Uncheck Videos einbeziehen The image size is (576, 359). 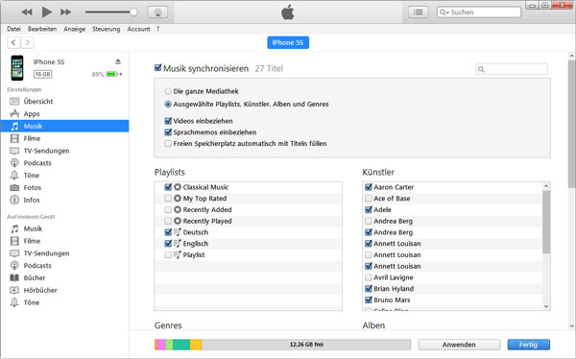click(x=168, y=121)
